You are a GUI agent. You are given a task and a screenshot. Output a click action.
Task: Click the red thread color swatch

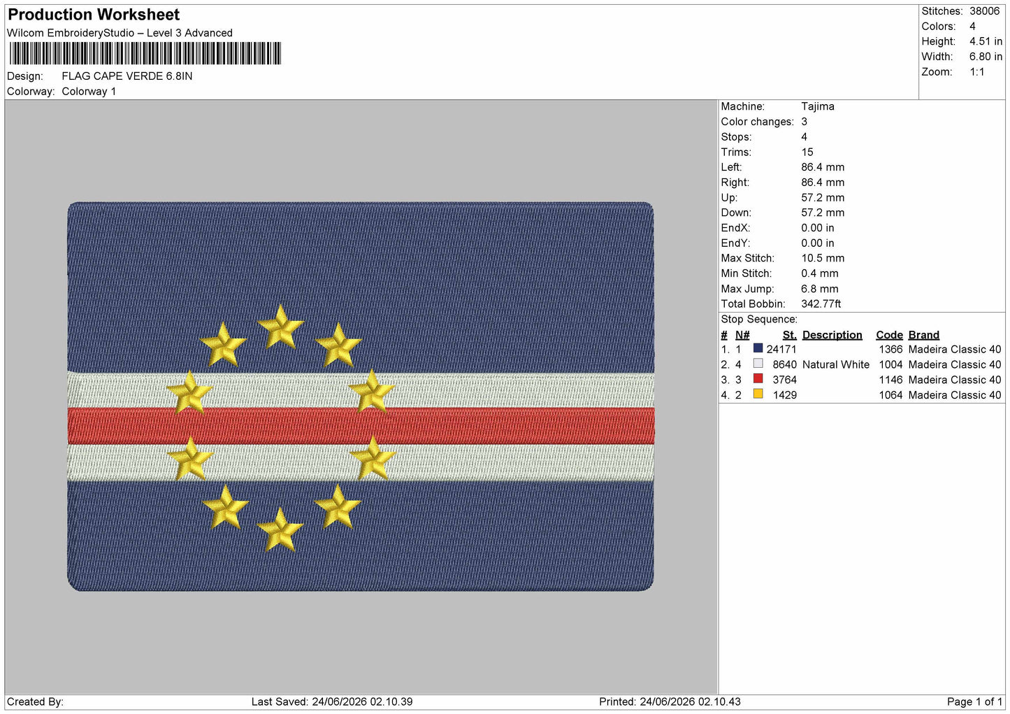click(758, 379)
